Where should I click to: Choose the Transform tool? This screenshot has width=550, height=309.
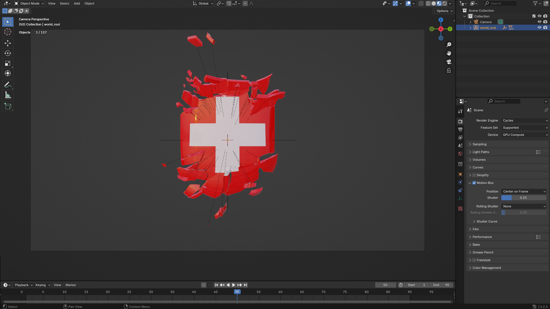click(8, 73)
